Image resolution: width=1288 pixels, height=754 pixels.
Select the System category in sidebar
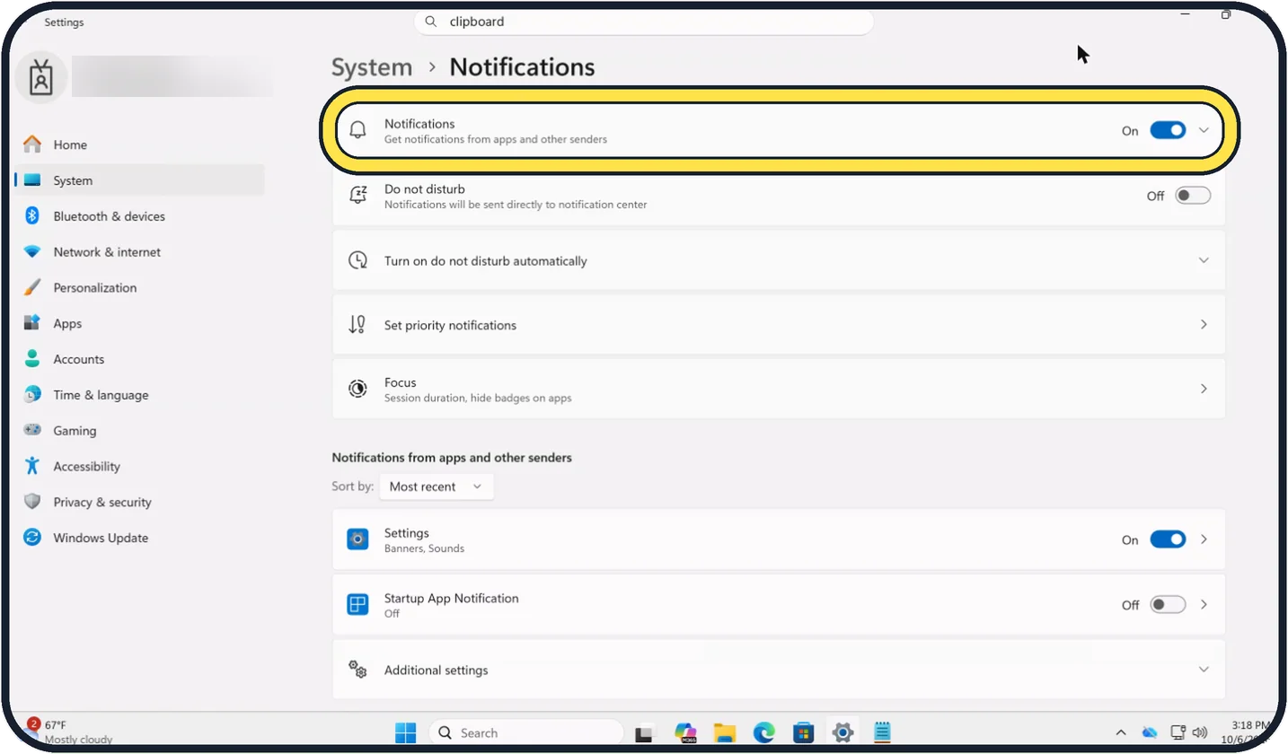coord(139,180)
